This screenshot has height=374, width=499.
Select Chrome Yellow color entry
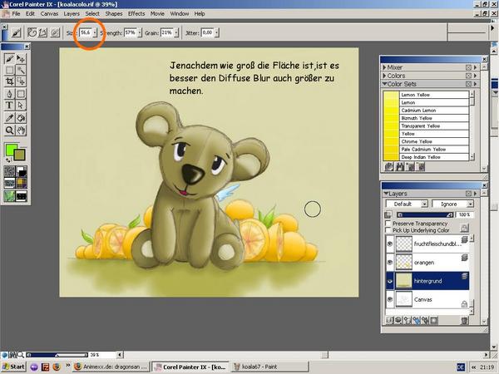tap(426, 141)
